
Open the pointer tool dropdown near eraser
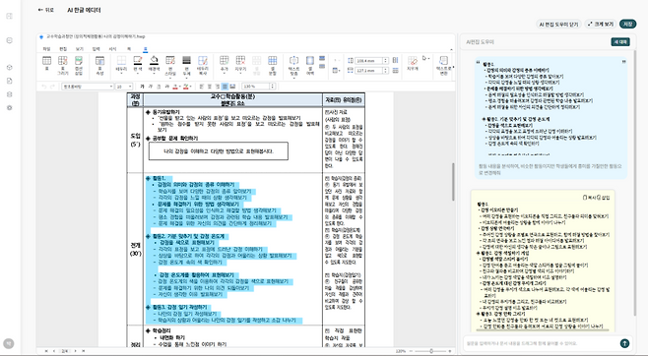tap(428, 59)
